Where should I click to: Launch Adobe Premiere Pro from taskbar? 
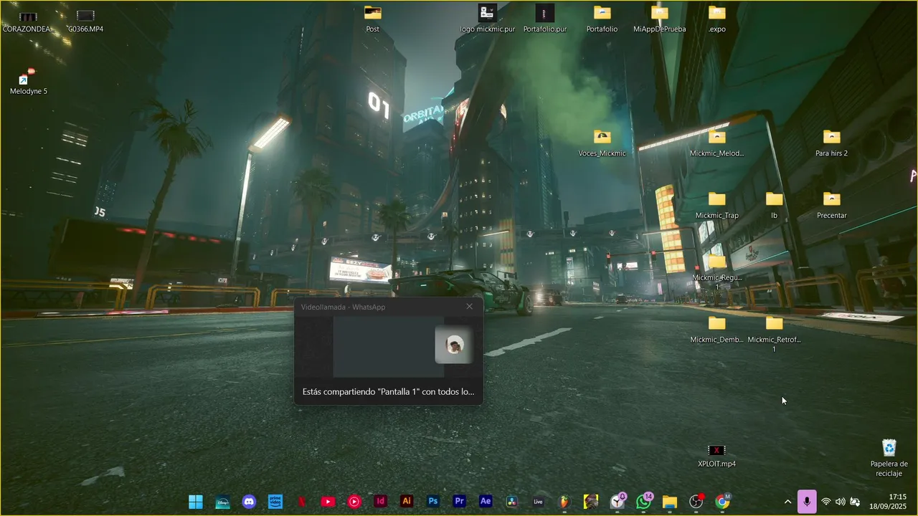460,502
